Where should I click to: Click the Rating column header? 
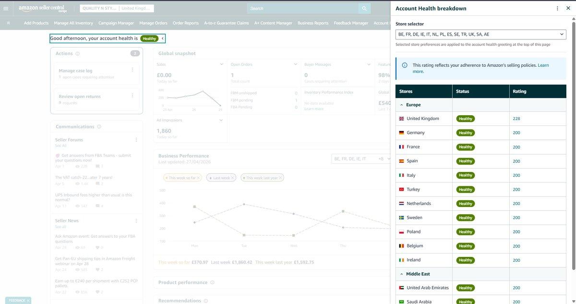(x=538, y=91)
